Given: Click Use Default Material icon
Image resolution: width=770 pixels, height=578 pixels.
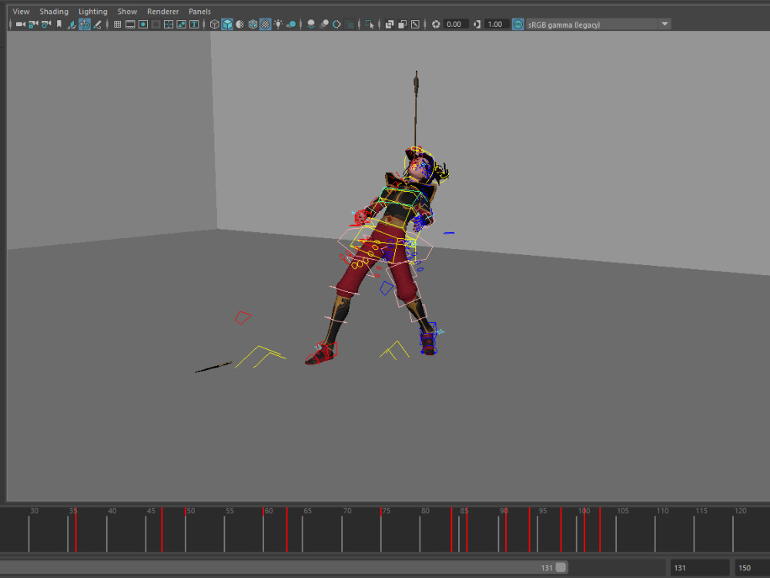Looking at the screenshot, I should coord(239,24).
